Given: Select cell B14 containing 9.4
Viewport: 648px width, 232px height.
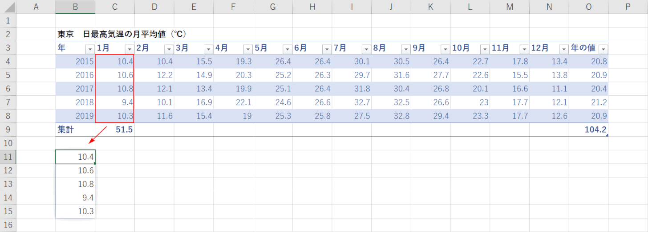Looking at the screenshot, I should tap(75, 198).
